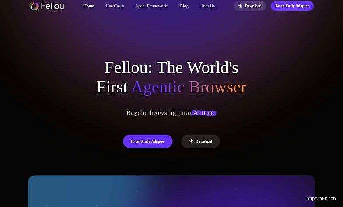Click the Fellou ring logo icon
Screen dimensions: 343x207
click(x=34, y=6)
